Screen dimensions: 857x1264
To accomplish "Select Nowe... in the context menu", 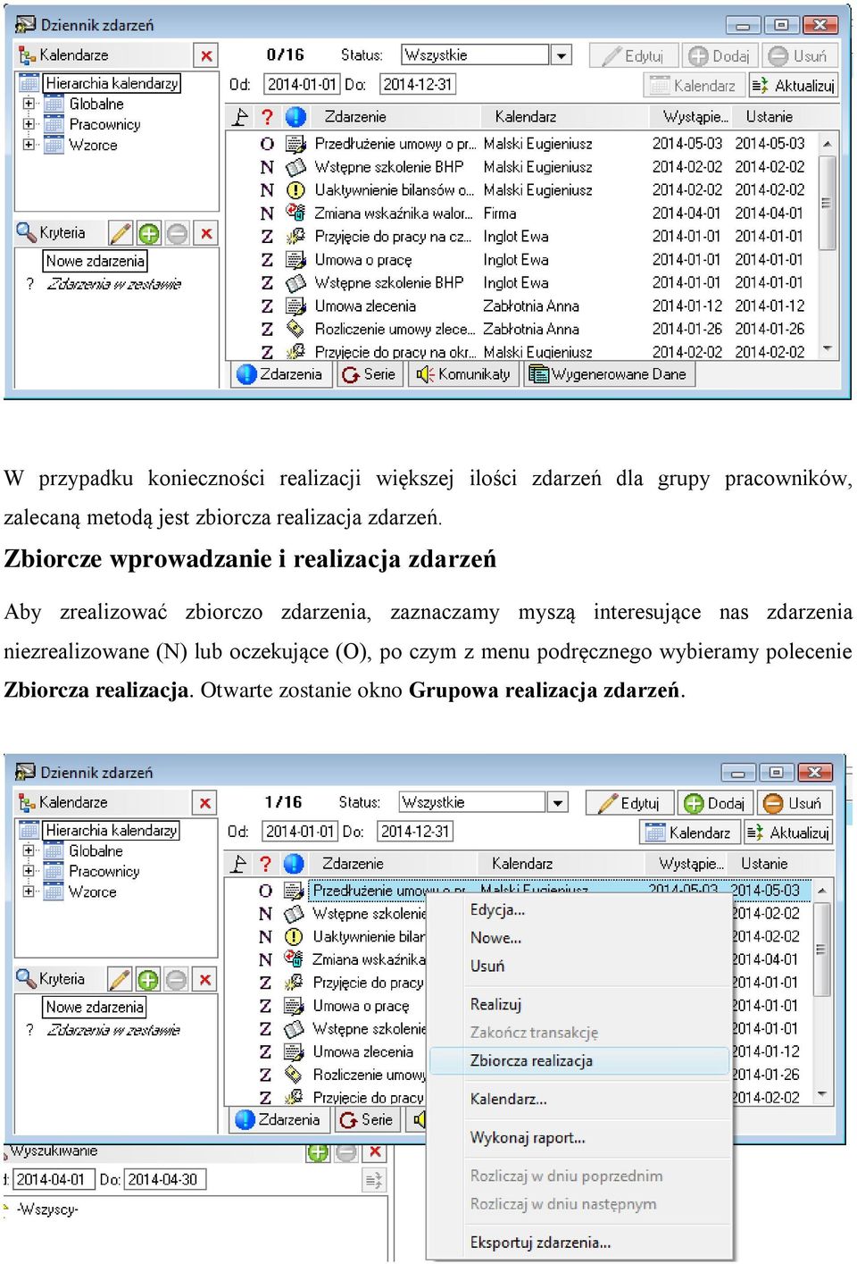I will (x=579, y=938).
